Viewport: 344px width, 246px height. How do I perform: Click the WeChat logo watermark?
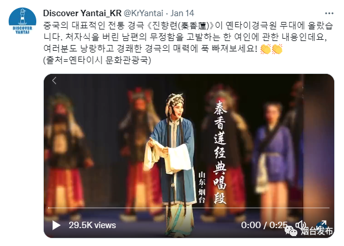coord(291,230)
